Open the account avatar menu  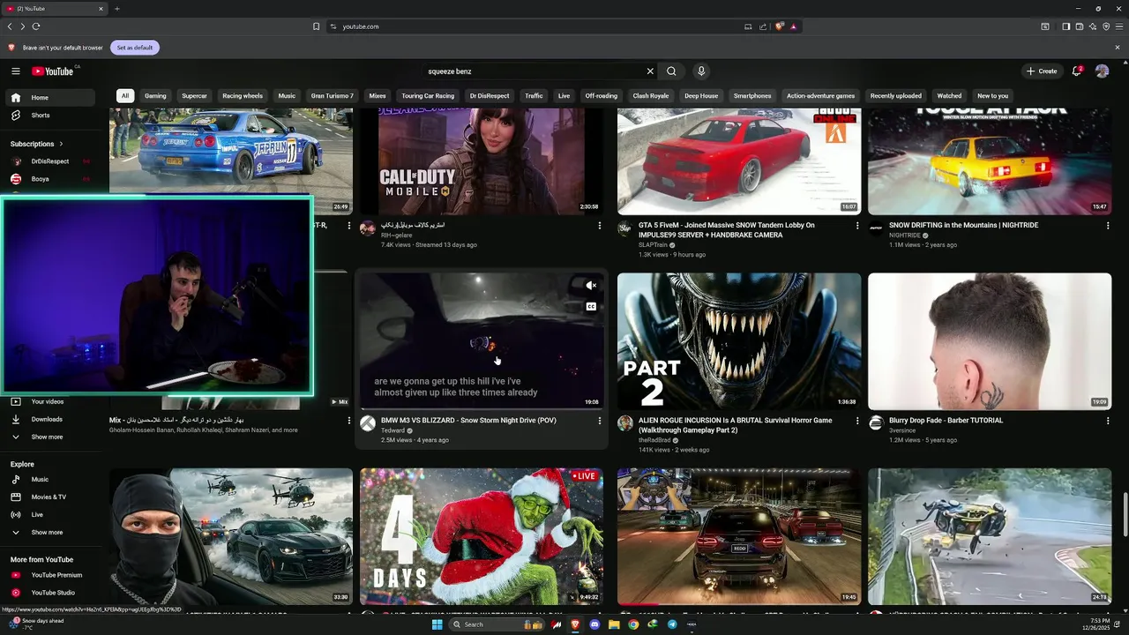tap(1102, 71)
